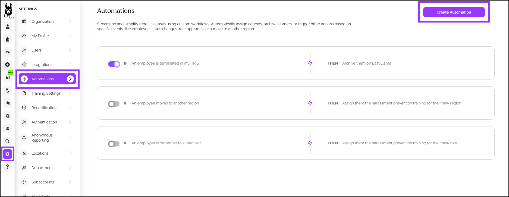Click the question mark help icon

click(x=8, y=167)
